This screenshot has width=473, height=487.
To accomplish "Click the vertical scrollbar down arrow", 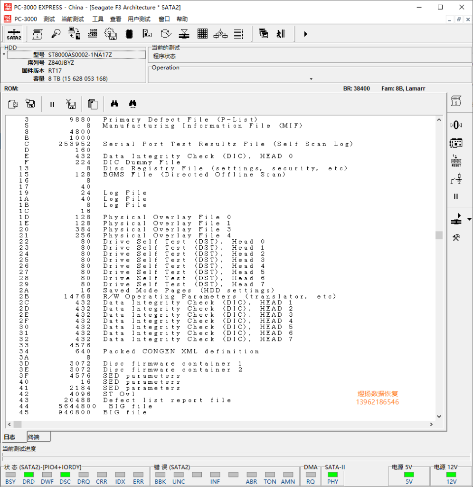I will (439, 417).
